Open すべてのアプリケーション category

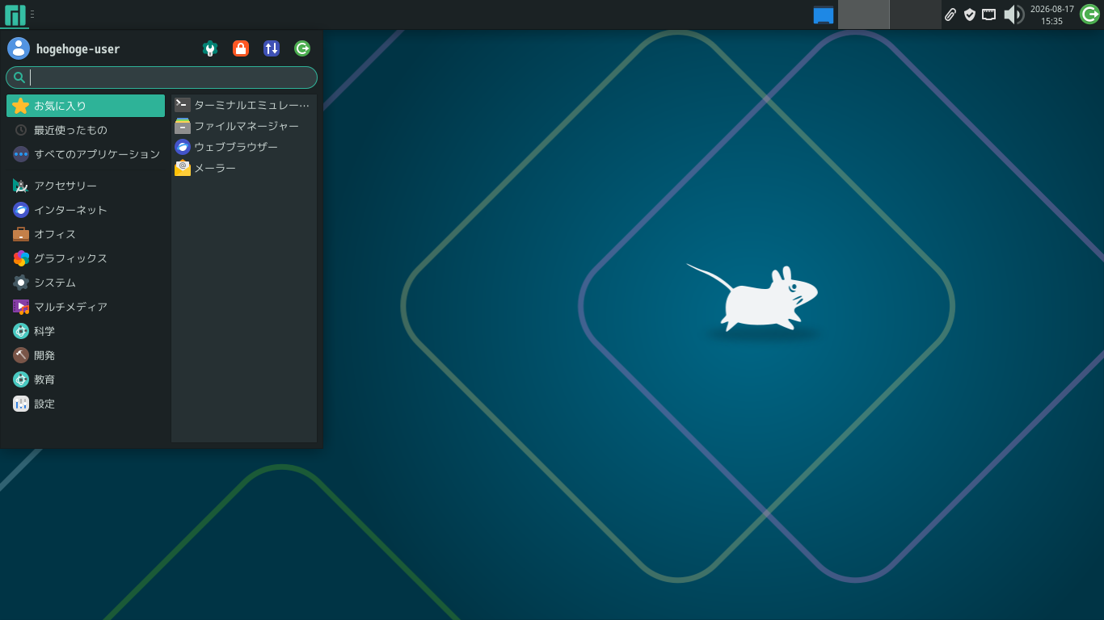86,154
